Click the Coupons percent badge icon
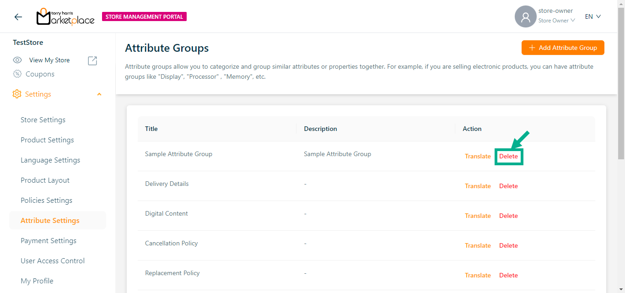 [17, 74]
